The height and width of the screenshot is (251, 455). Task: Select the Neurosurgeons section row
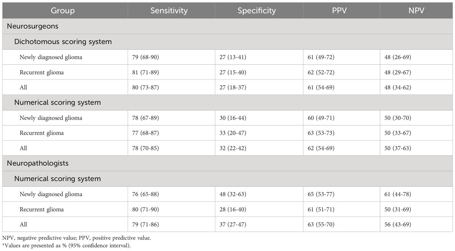pyautogui.click(x=228, y=26)
